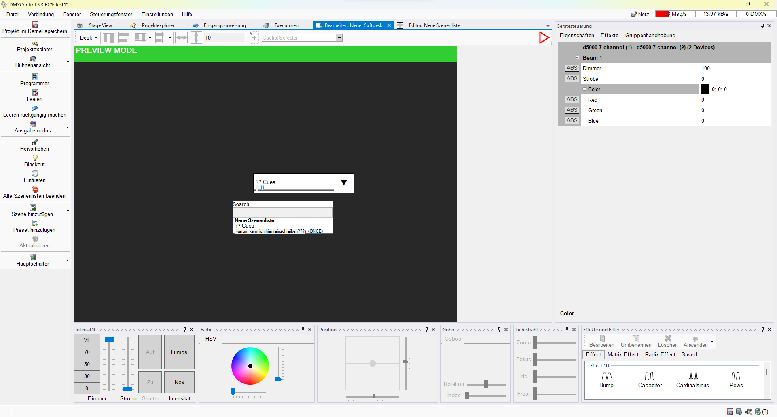This screenshot has width=777, height=417.
Task: Collapse the Beam 1 group
Action: coord(577,58)
